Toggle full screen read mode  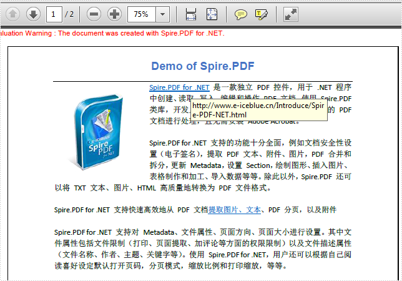pyautogui.click(x=290, y=14)
